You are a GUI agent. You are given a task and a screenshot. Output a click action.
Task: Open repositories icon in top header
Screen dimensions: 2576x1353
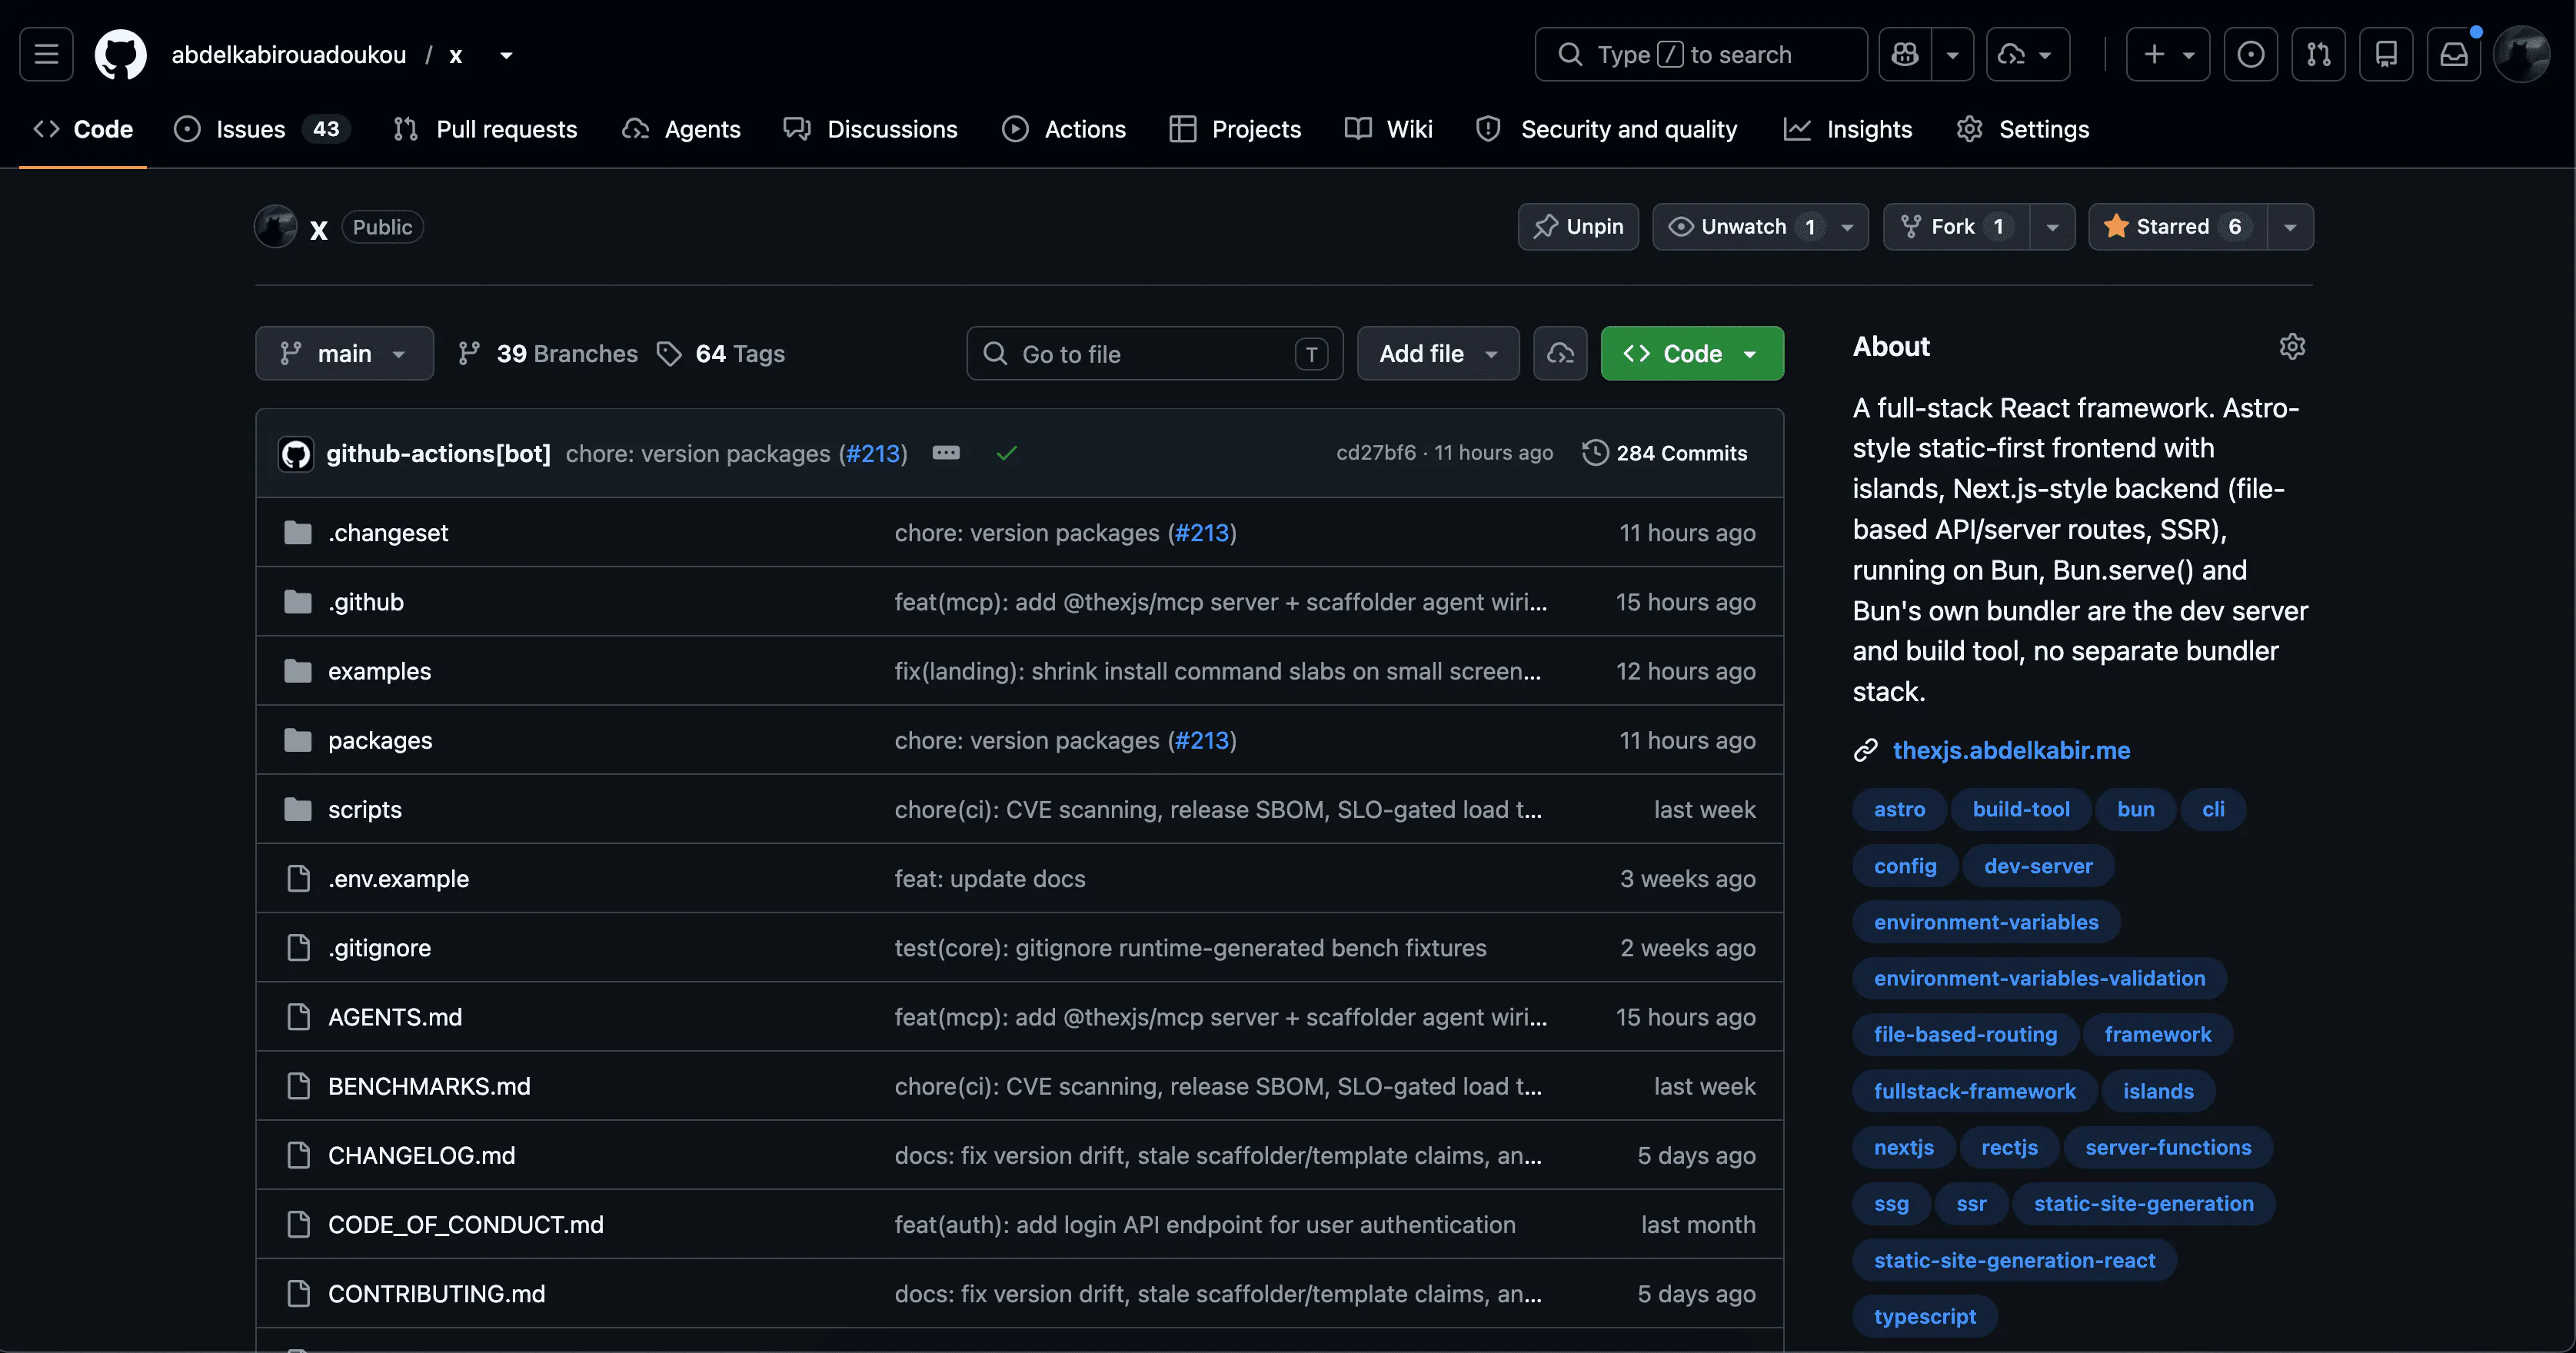2386,54
